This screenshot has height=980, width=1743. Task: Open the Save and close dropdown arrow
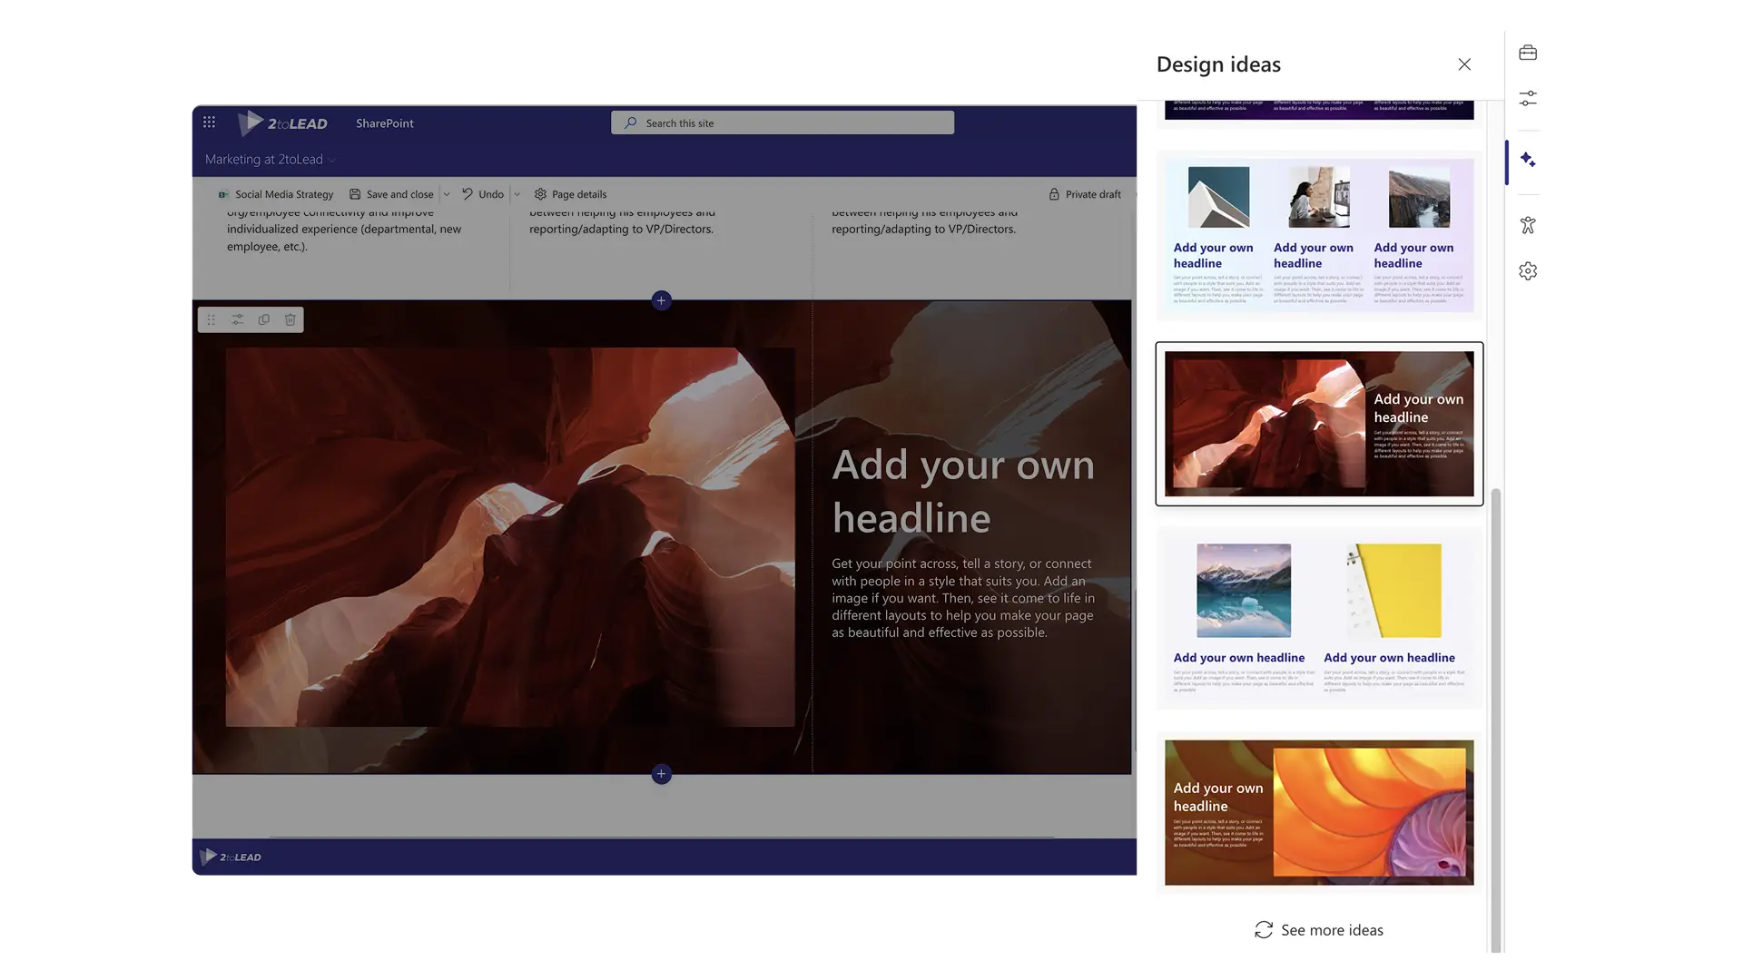(446, 193)
